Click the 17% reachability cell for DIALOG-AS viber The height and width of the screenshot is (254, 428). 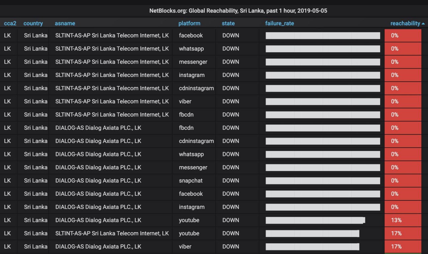click(x=403, y=247)
